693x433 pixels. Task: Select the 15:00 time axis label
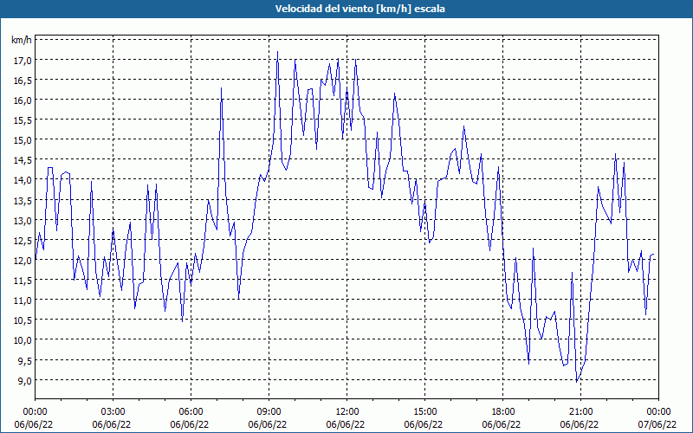[x=425, y=412]
